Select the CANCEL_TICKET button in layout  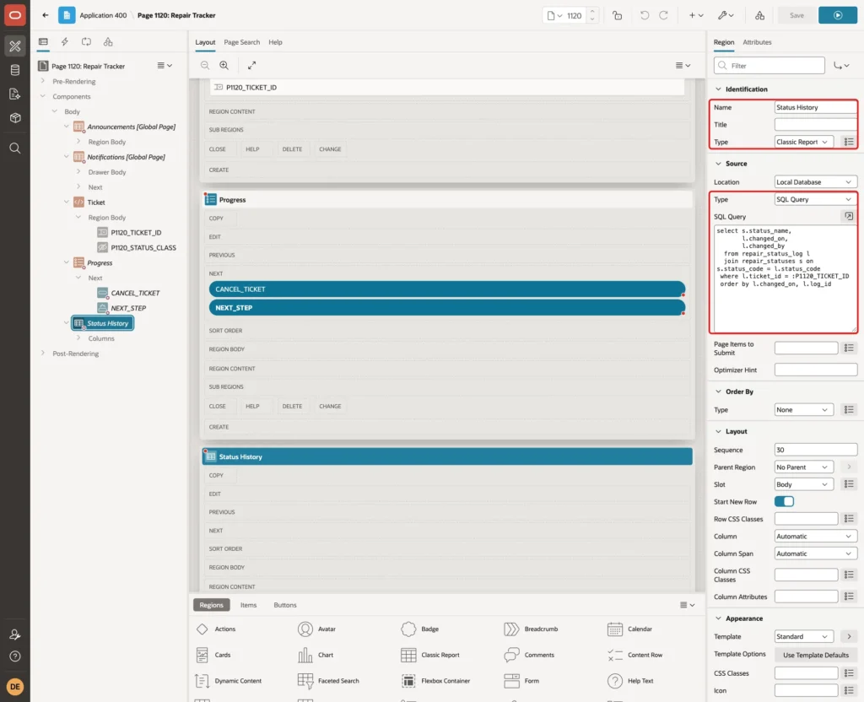coord(447,289)
